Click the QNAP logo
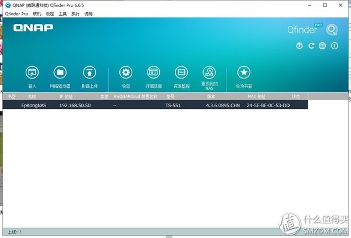The width and height of the screenshot is (351, 238). (x=33, y=28)
